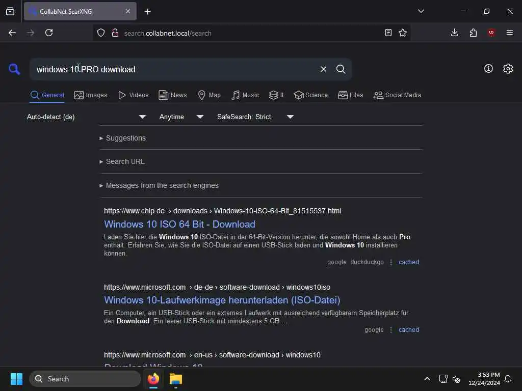Open the About info icon
This screenshot has height=391, width=522.
click(x=488, y=69)
